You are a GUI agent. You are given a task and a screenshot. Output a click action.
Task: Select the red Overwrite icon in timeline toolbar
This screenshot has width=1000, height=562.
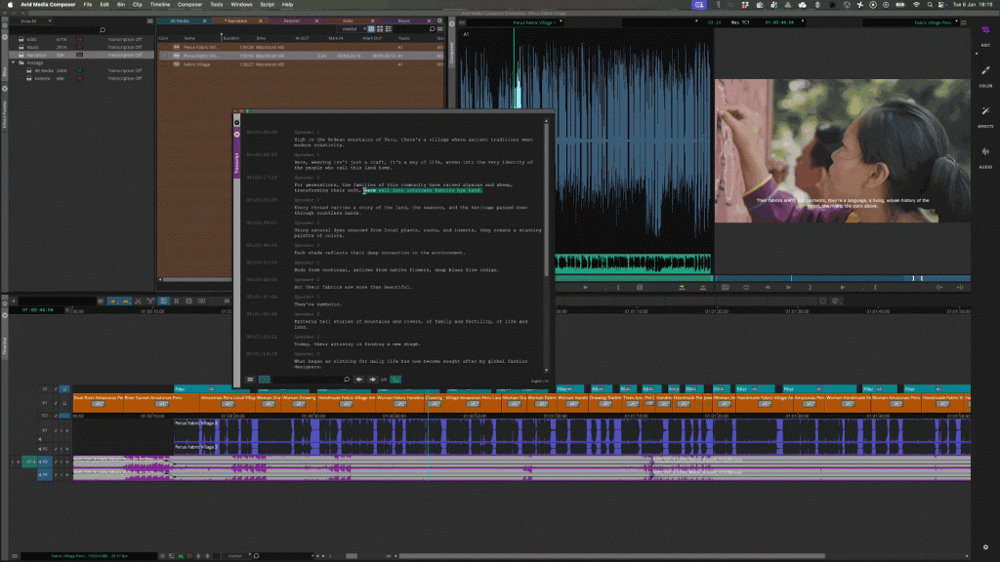[x=126, y=301]
